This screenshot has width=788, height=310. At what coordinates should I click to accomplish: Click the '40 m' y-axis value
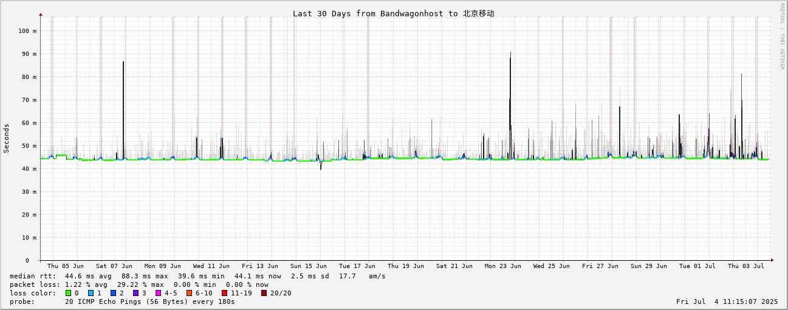click(x=28, y=168)
